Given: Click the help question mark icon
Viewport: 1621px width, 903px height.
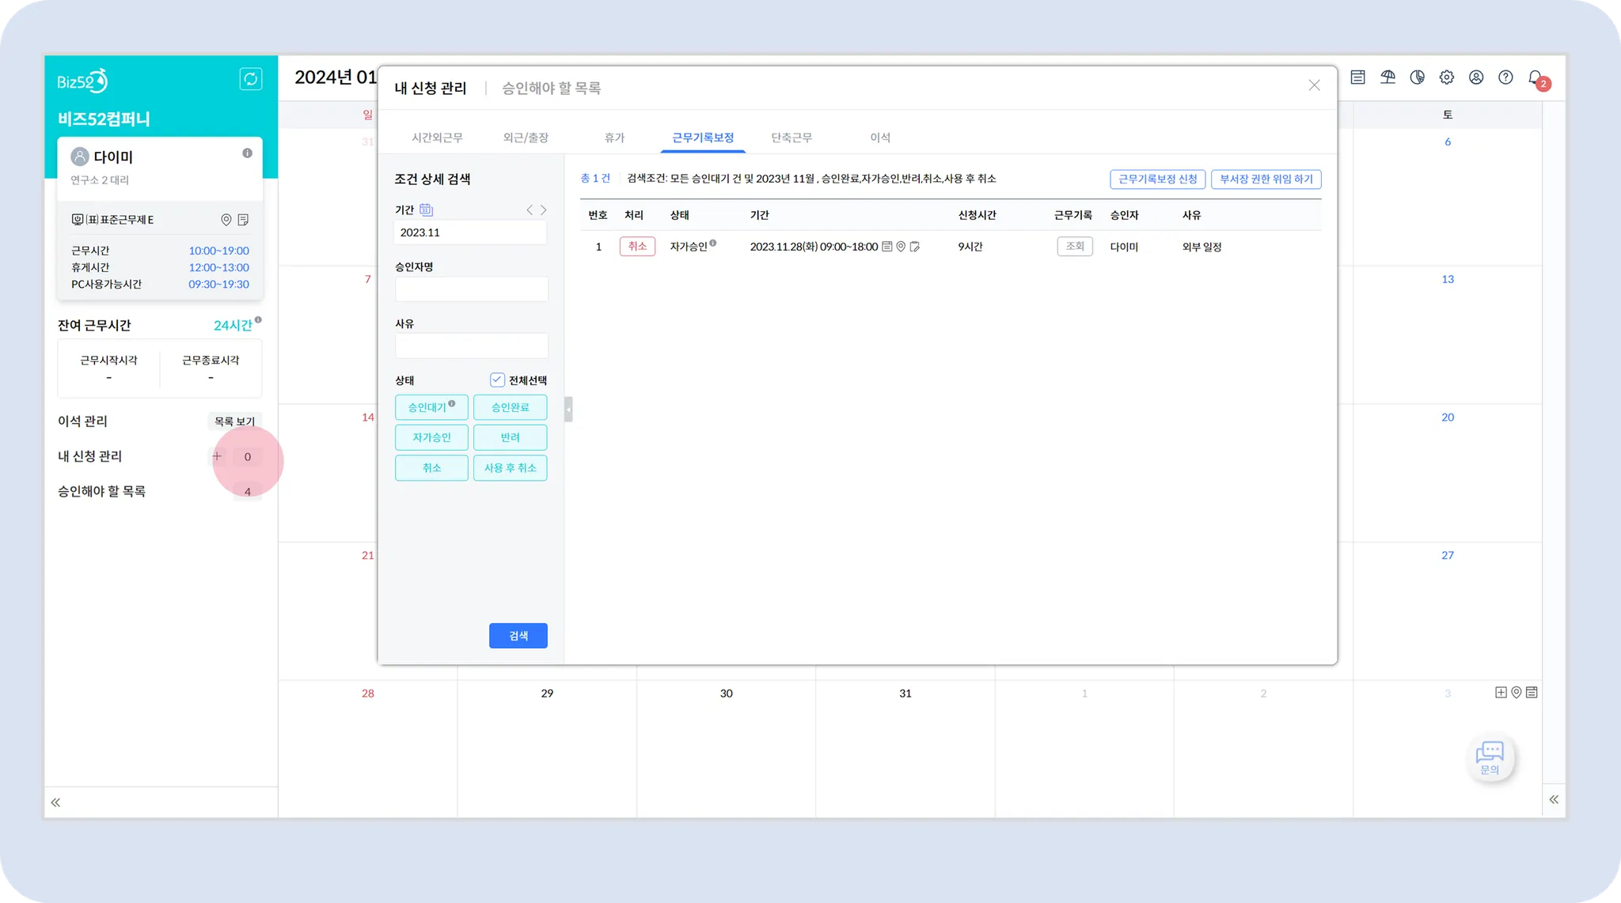Looking at the screenshot, I should point(1505,77).
